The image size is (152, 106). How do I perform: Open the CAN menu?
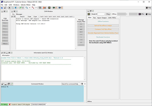10,5
